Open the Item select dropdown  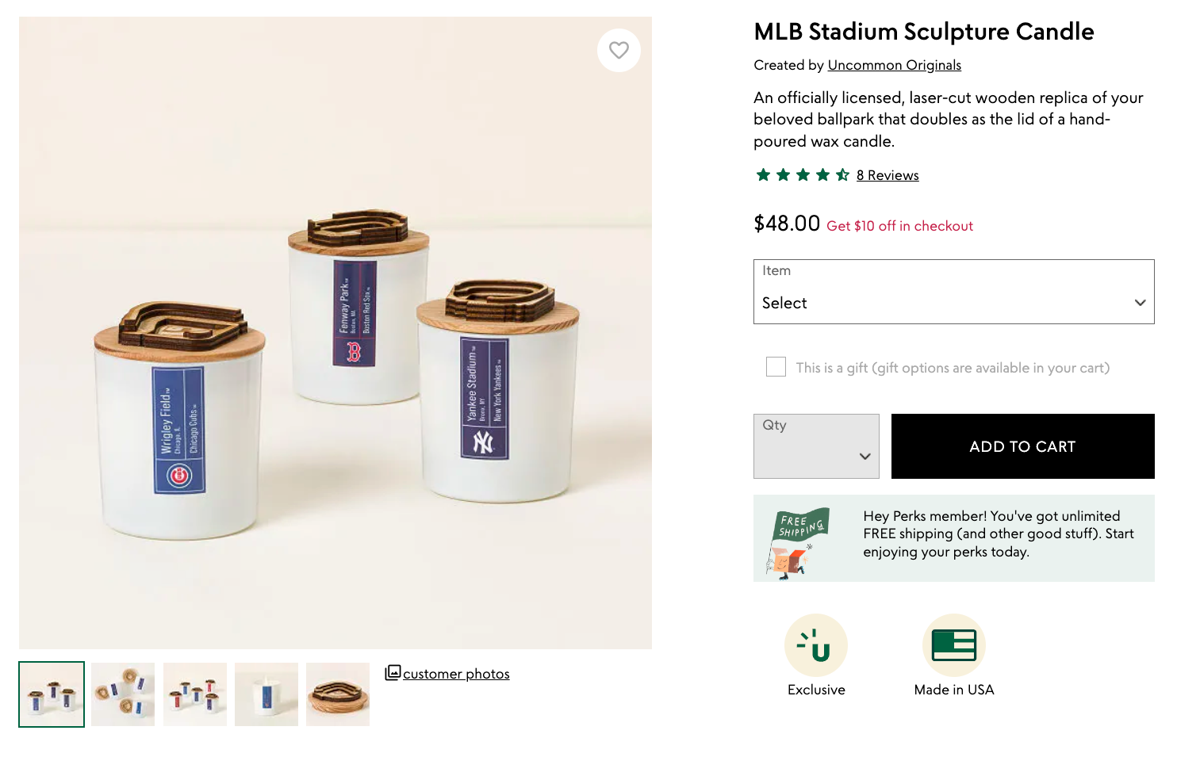click(x=953, y=293)
